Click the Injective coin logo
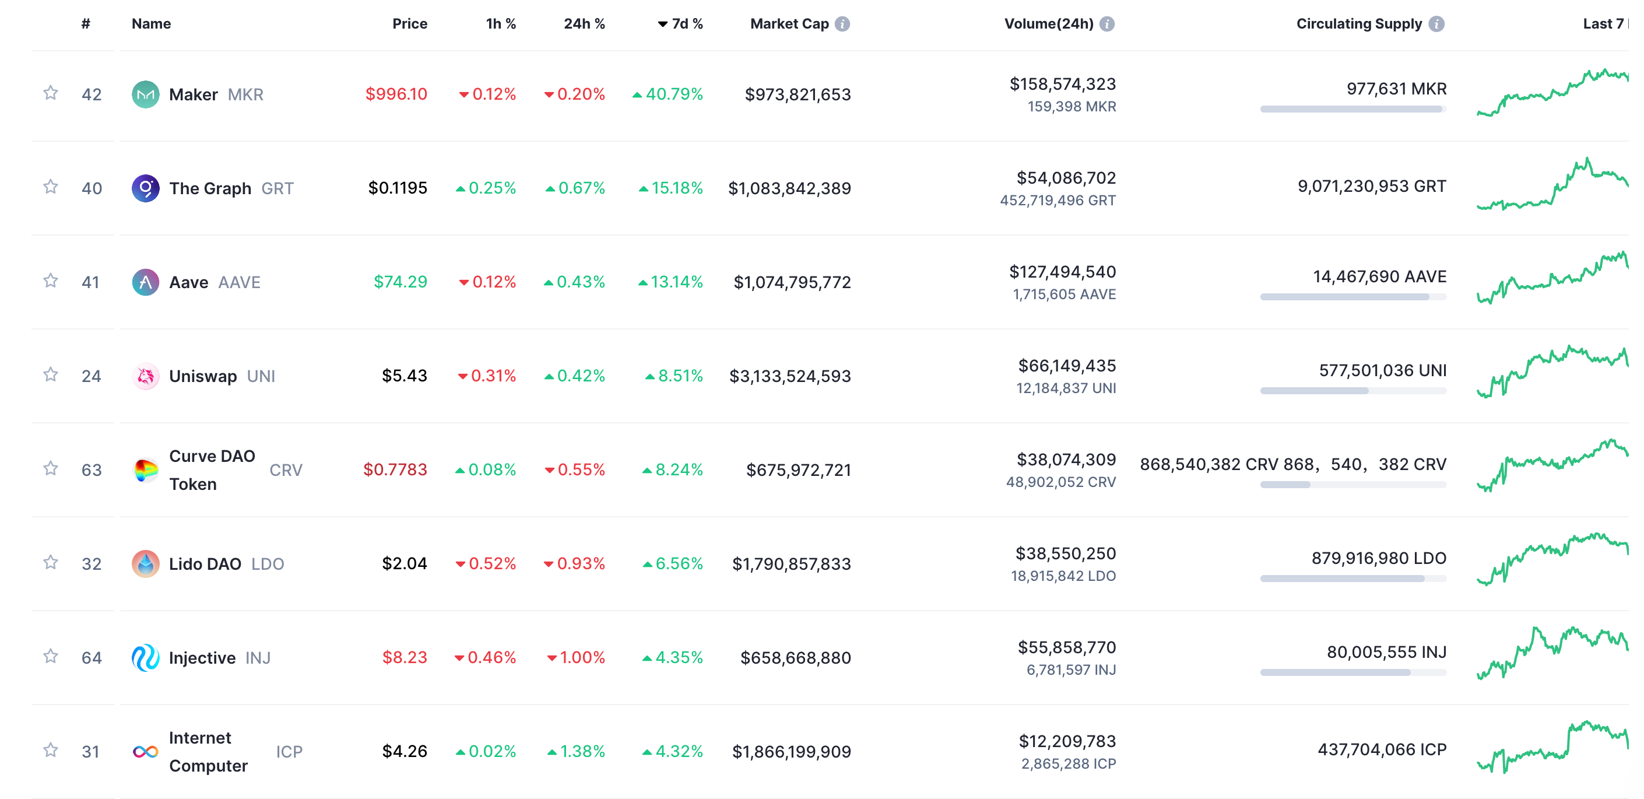 [146, 658]
